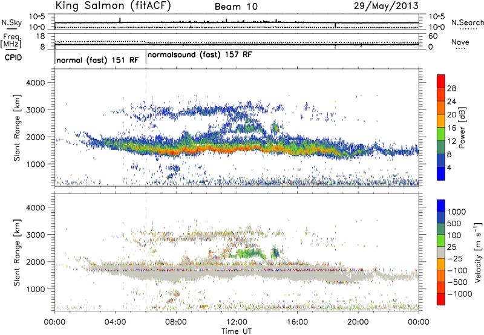Click the 'Power [dB]' colorbar label
This screenshot has height=335, width=484.
462,128
